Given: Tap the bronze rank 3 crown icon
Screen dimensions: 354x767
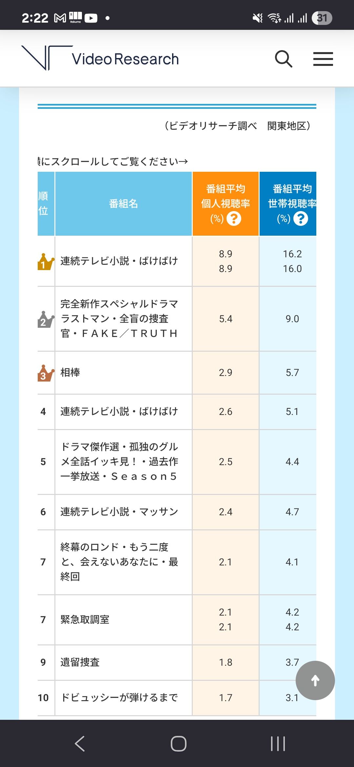Looking at the screenshot, I should [x=45, y=373].
